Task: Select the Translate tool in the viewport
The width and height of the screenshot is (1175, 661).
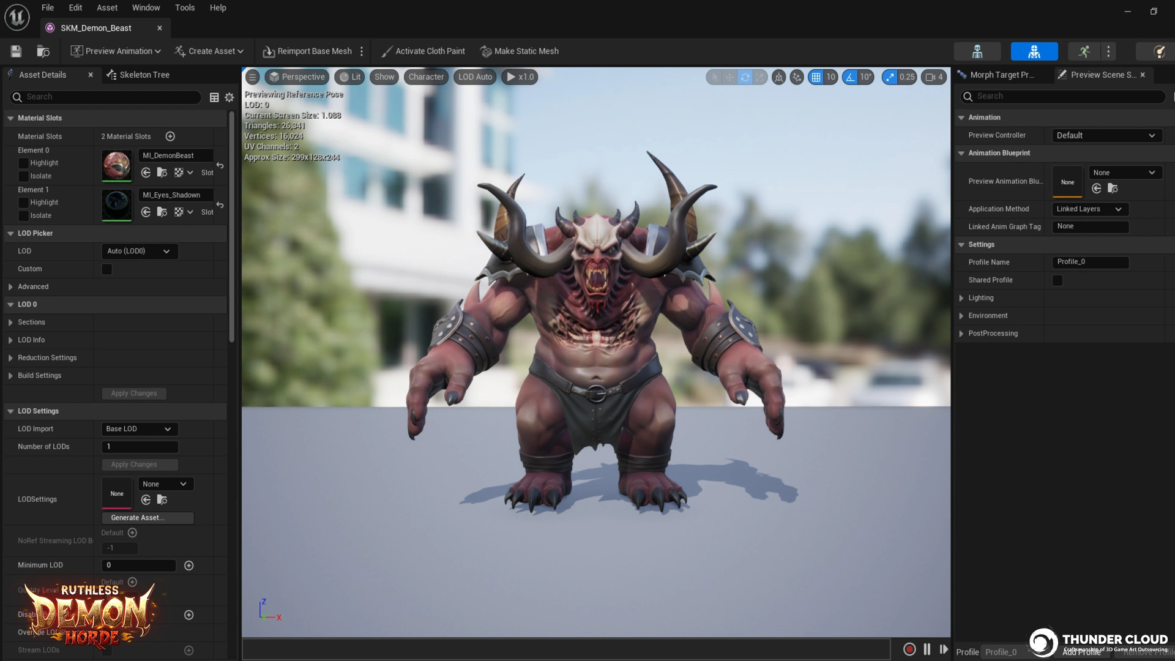Action: coord(729,77)
